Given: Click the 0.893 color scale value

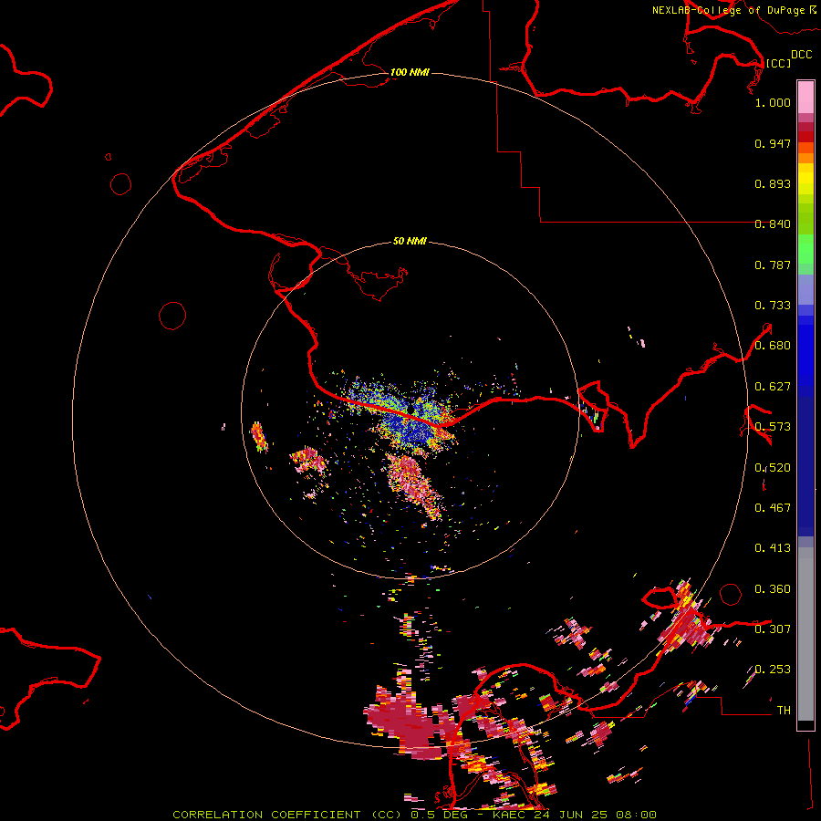Looking at the screenshot, I should (x=773, y=183).
